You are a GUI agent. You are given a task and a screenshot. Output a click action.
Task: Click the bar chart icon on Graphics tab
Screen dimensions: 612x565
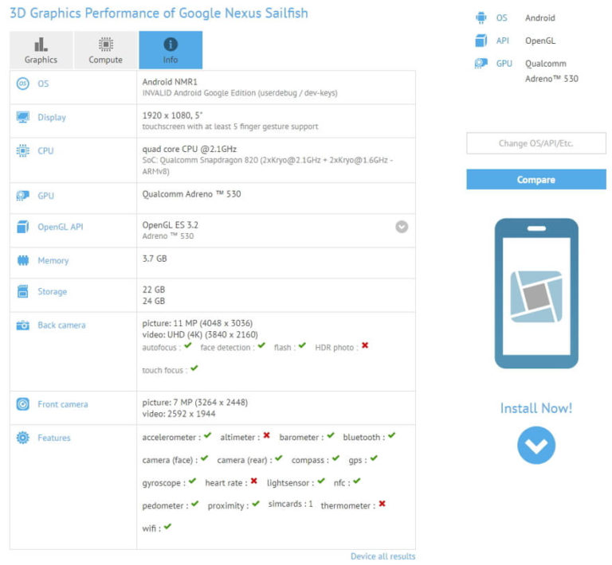[41, 45]
